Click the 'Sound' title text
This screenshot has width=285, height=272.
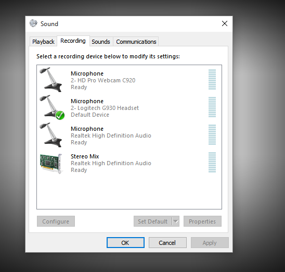(49, 24)
